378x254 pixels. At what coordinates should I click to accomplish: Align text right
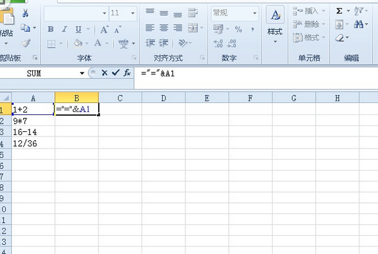click(178, 28)
